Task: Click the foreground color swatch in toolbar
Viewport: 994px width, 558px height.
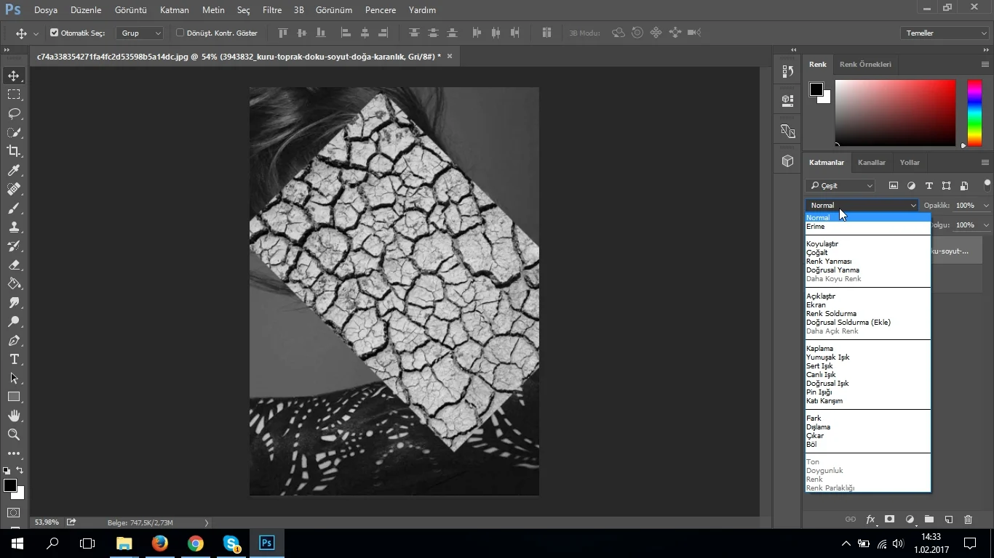Action: point(9,485)
